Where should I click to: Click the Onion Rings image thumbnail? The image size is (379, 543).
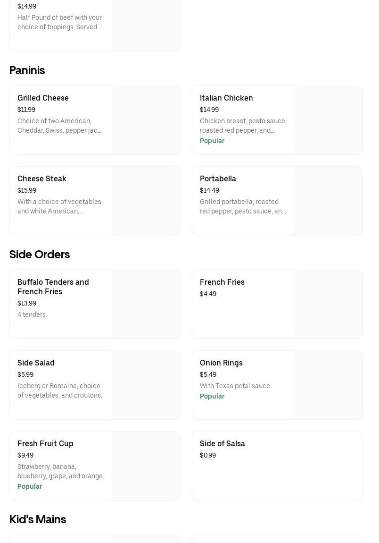pyautogui.click(x=329, y=385)
